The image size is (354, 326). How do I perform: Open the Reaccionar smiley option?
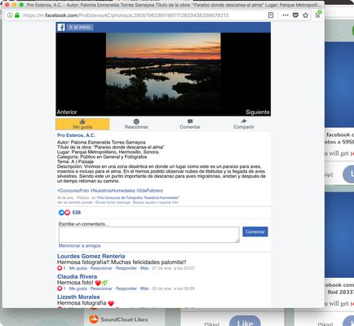click(x=136, y=124)
